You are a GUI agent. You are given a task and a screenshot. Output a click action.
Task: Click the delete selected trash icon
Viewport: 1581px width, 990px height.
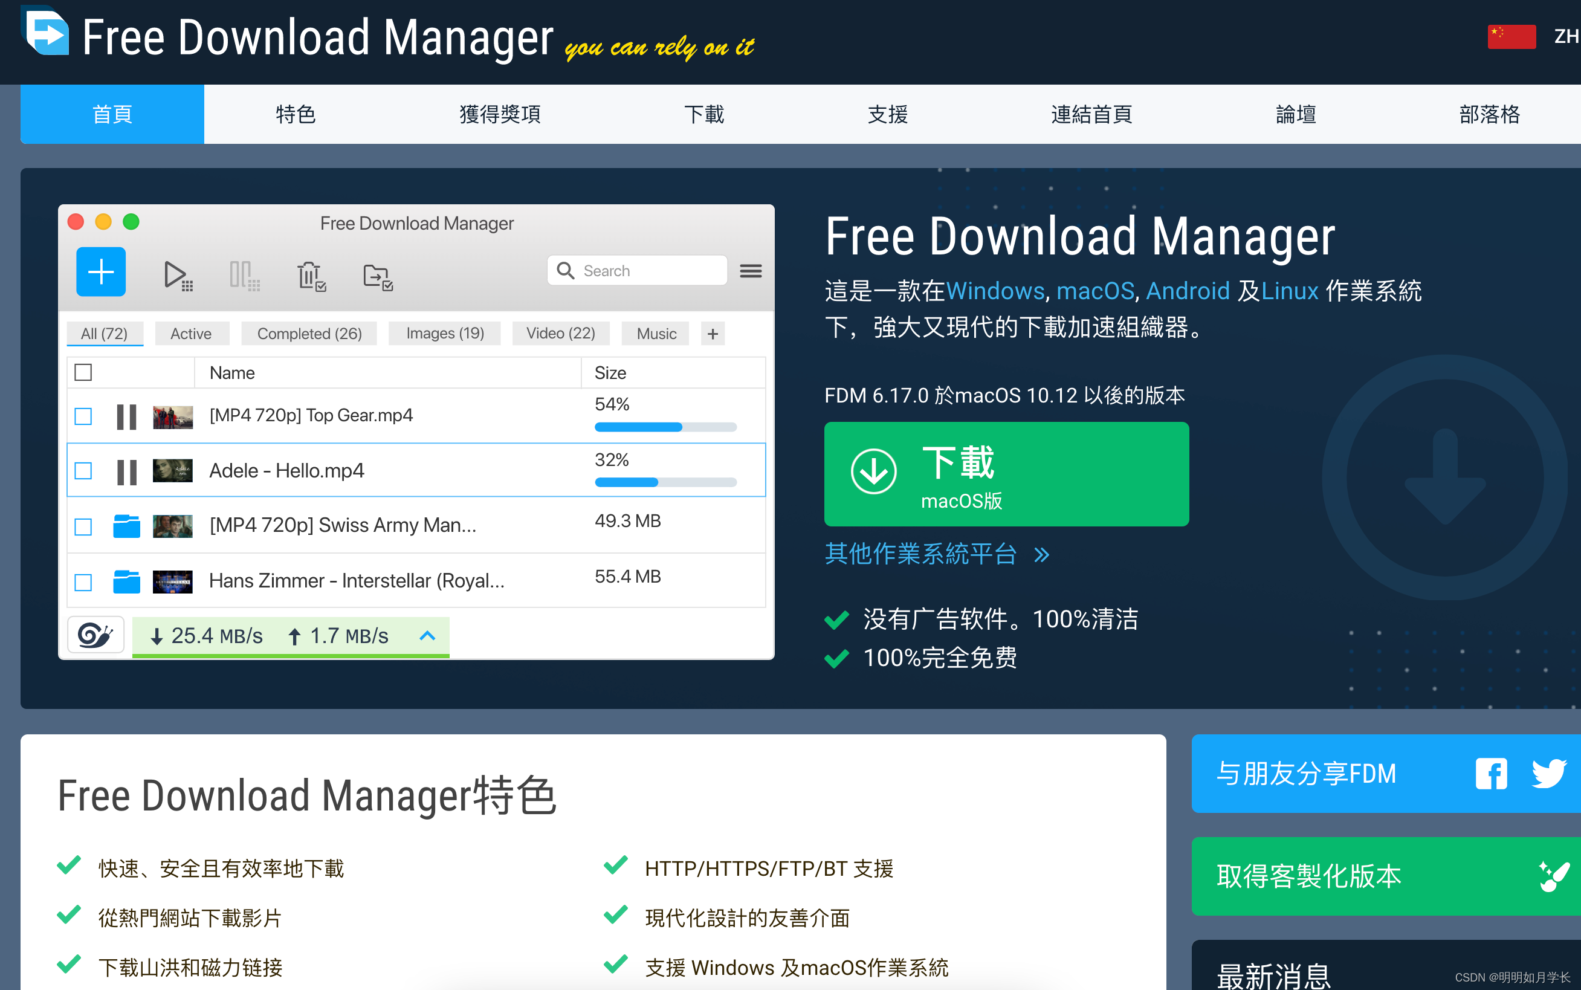(x=311, y=276)
